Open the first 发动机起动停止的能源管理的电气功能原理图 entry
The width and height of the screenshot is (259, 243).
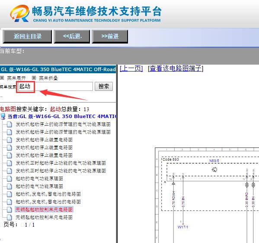63,124
